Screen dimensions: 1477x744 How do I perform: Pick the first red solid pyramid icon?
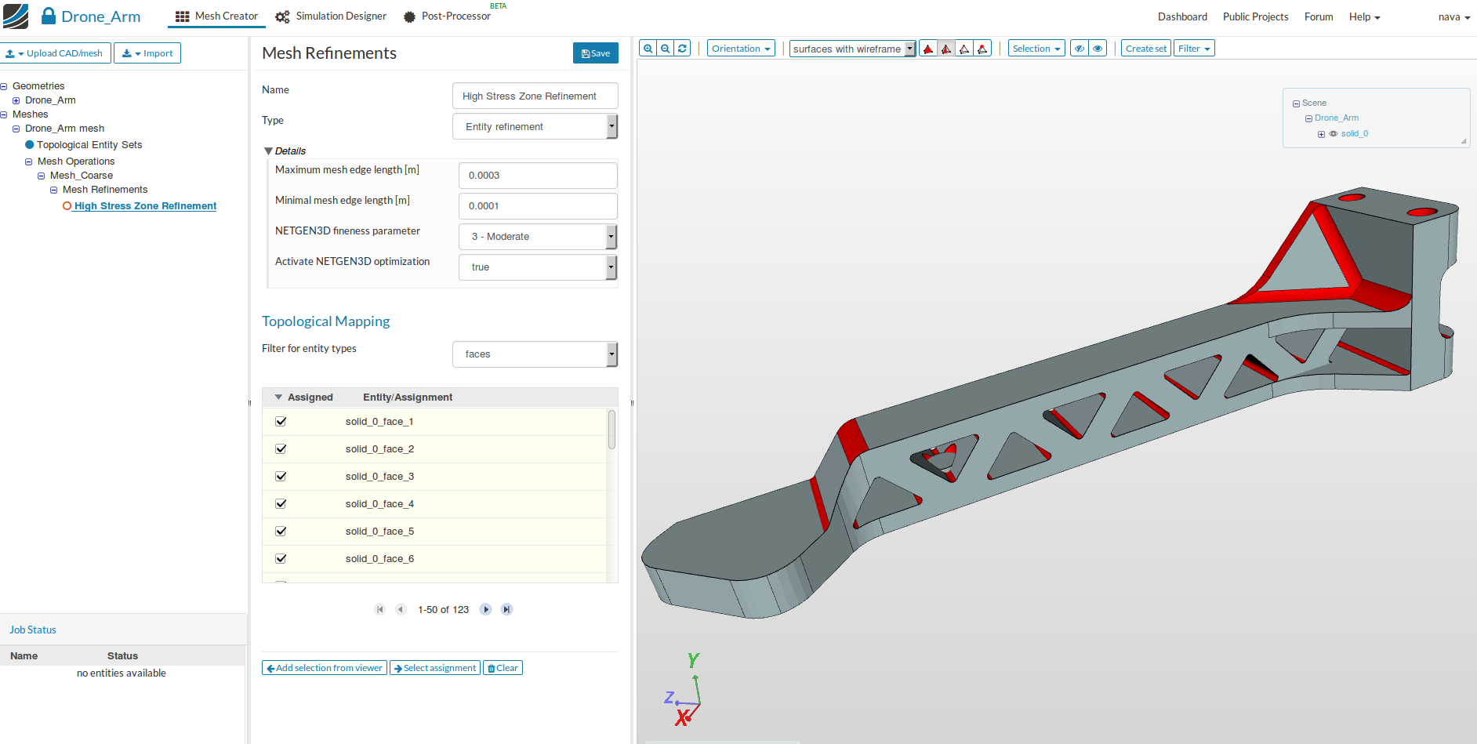[928, 49]
